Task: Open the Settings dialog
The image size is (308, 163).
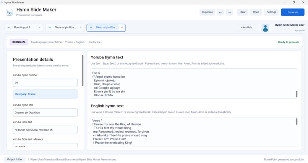Action: [x=271, y=12]
